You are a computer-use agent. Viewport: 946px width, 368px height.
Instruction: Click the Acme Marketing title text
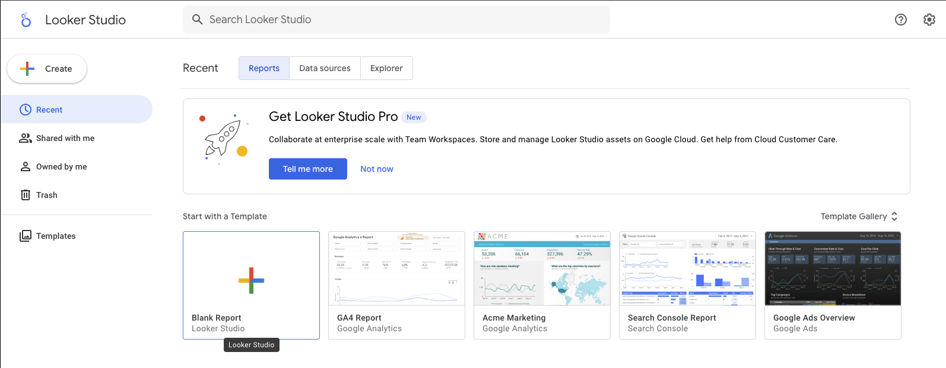click(514, 318)
